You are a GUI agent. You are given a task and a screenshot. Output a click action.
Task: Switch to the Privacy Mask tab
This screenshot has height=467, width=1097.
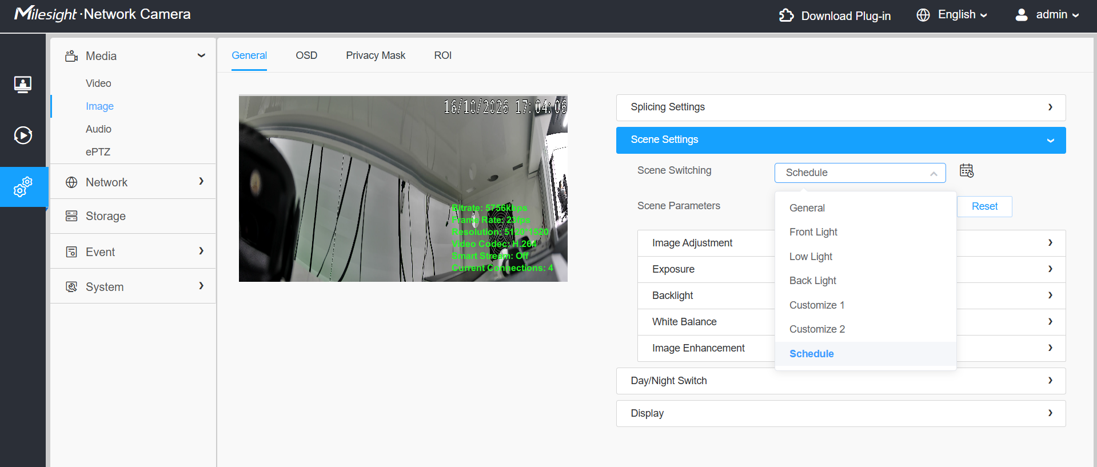click(x=376, y=55)
